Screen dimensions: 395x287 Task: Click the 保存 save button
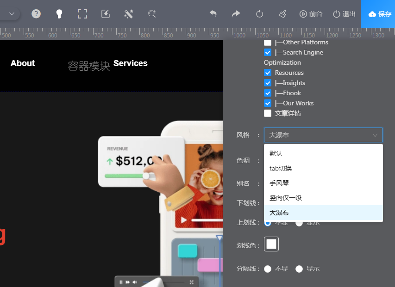380,14
